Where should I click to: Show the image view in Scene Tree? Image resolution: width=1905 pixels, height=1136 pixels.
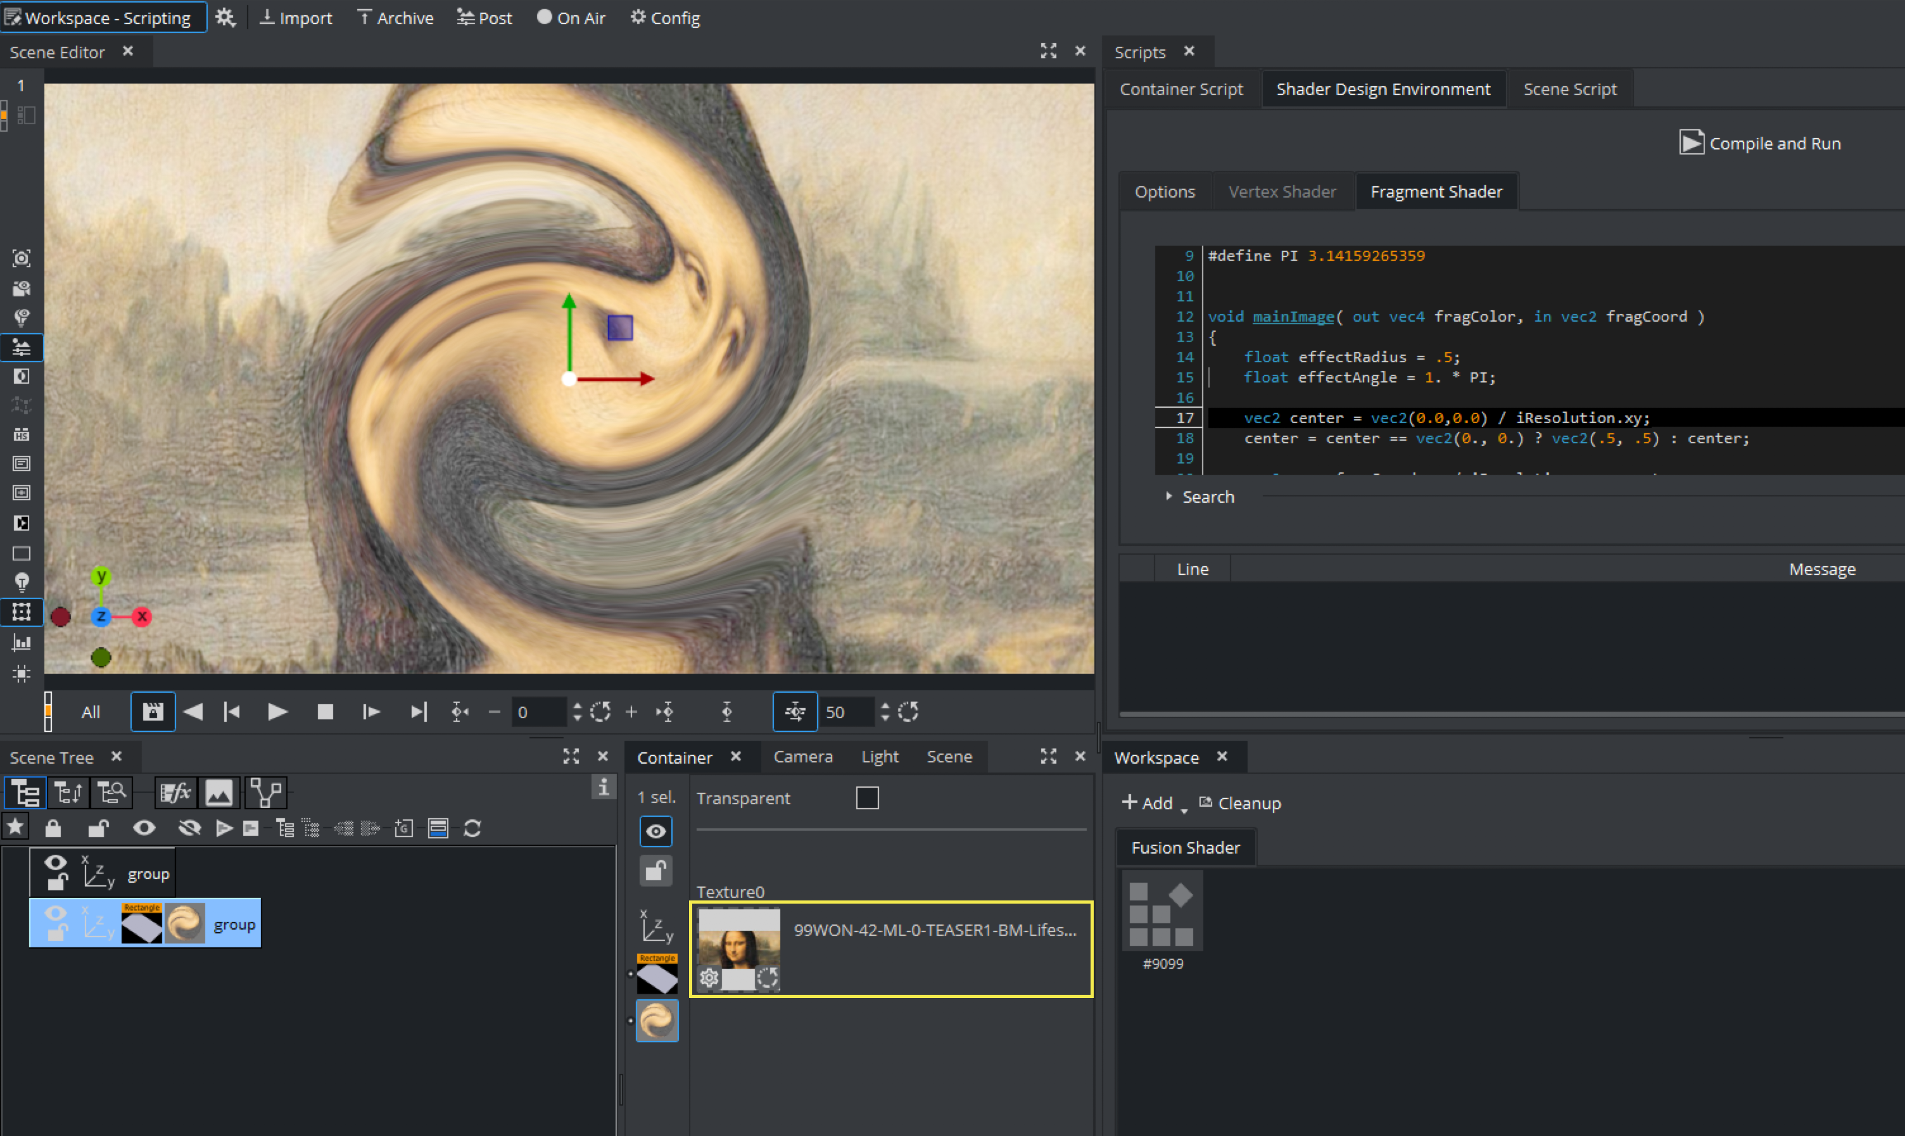click(219, 792)
